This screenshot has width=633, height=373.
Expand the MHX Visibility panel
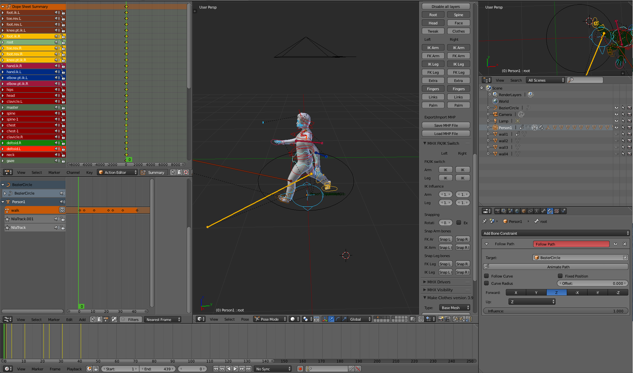[x=424, y=290]
